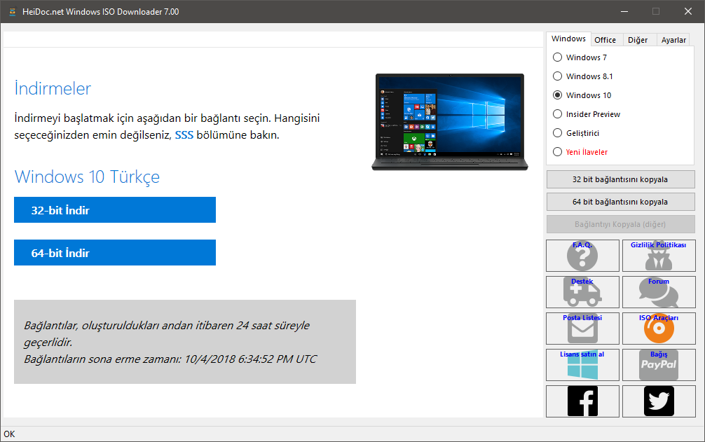Click the Destek ambulance icon

click(582, 292)
